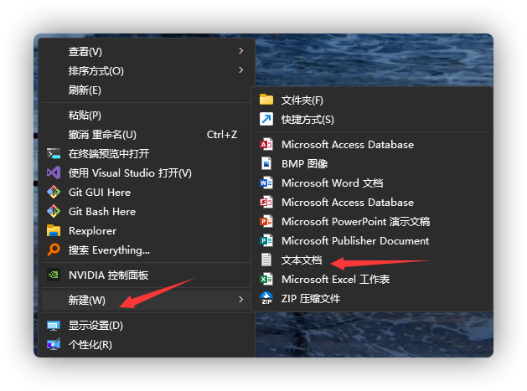Create new Microsoft Excel 工作表
Image resolution: width=527 pixels, height=391 pixels.
372,279
